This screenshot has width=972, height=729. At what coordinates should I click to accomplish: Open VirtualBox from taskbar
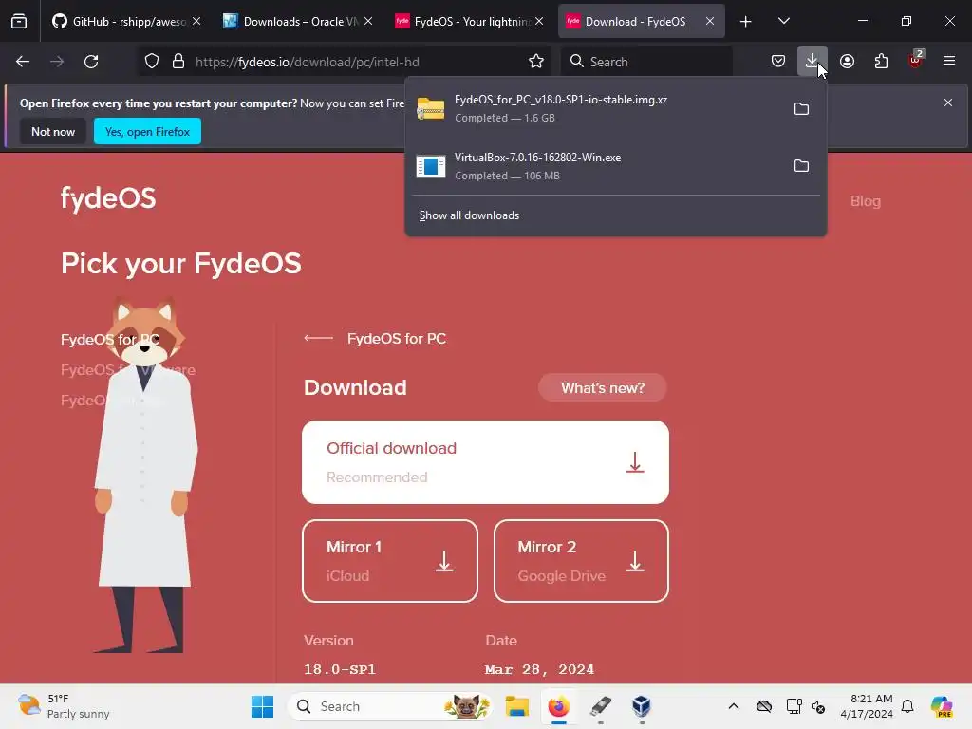642,706
